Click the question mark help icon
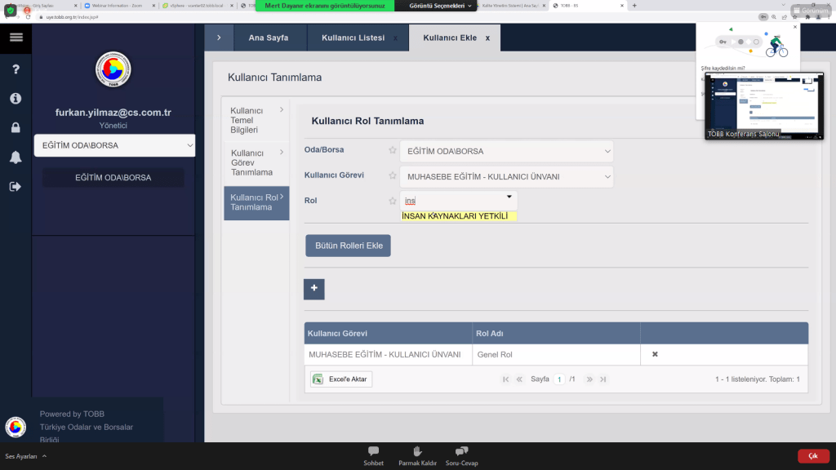 (16, 69)
